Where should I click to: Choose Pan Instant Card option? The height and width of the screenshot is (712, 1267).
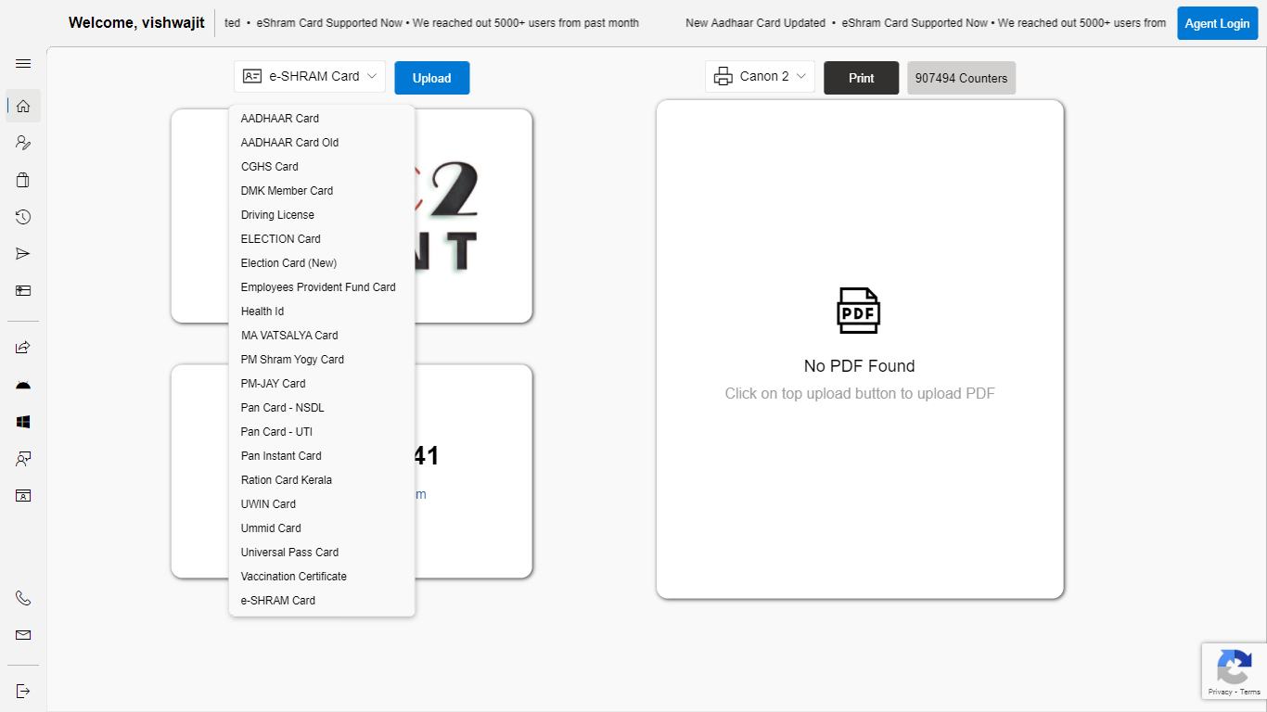tap(322, 456)
